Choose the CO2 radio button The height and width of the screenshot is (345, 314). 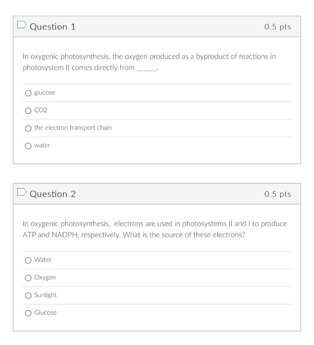pos(28,111)
